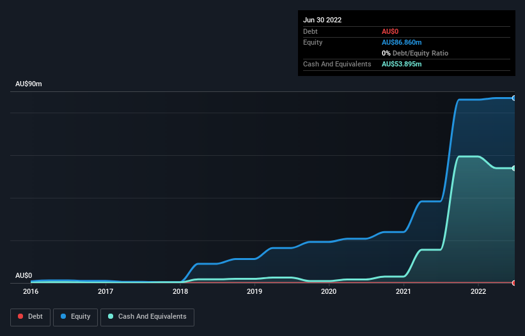This screenshot has width=525, height=336.
Task: Click the 2017 x-axis label
Action: coord(106,291)
